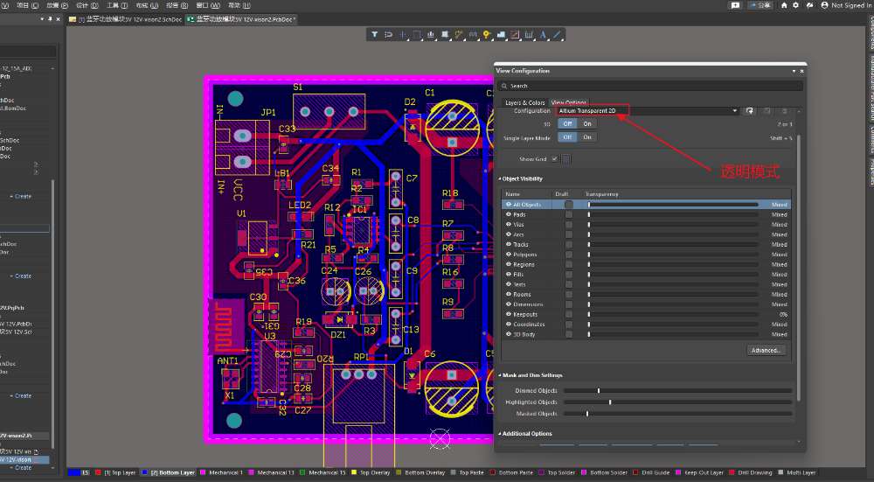
Task: Switch to Layers & Colors tab
Action: [524, 102]
